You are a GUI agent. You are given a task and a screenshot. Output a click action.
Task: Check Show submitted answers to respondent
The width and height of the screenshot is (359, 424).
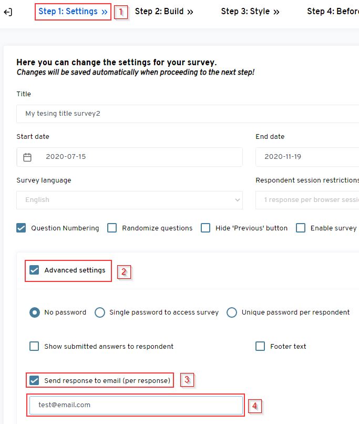coord(34,346)
